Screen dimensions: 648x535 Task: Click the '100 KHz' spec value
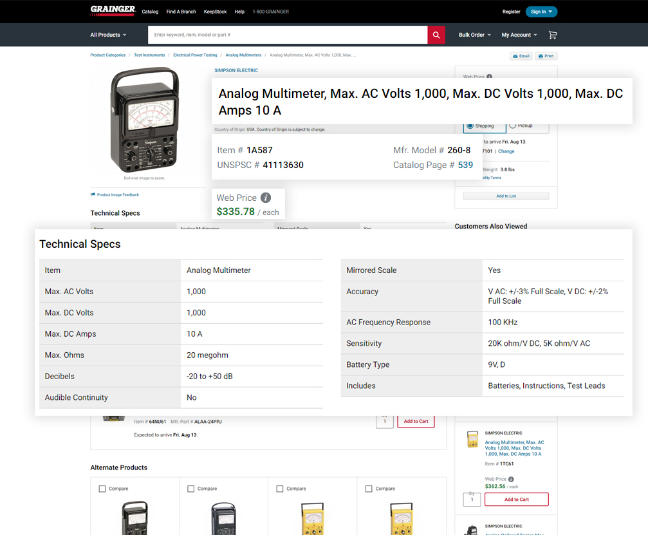click(503, 322)
